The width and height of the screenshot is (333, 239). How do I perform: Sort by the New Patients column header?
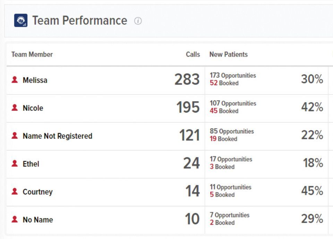coord(229,55)
